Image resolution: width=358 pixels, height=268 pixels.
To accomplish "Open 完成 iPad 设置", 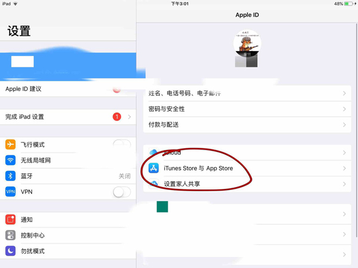I will [68, 117].
